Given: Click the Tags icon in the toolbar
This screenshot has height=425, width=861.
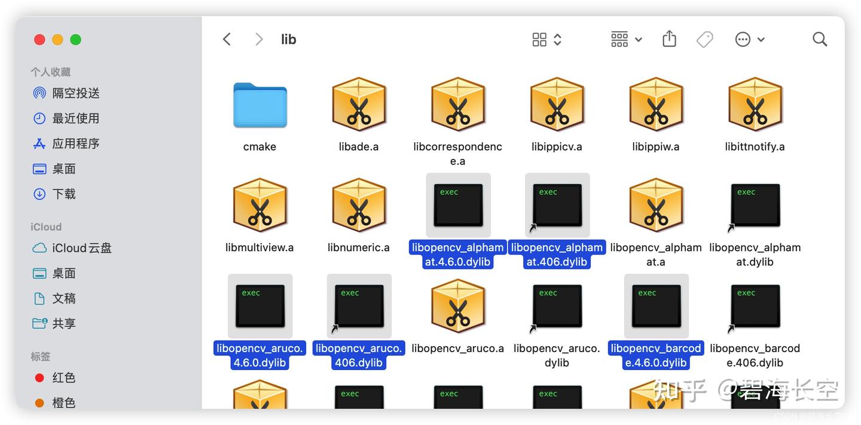Looking at the screenshot, I should (704, 39).
